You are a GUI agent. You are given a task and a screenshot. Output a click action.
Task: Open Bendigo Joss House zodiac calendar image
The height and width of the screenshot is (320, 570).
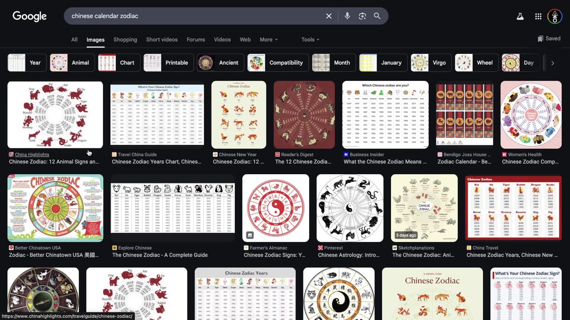[464, 115]
